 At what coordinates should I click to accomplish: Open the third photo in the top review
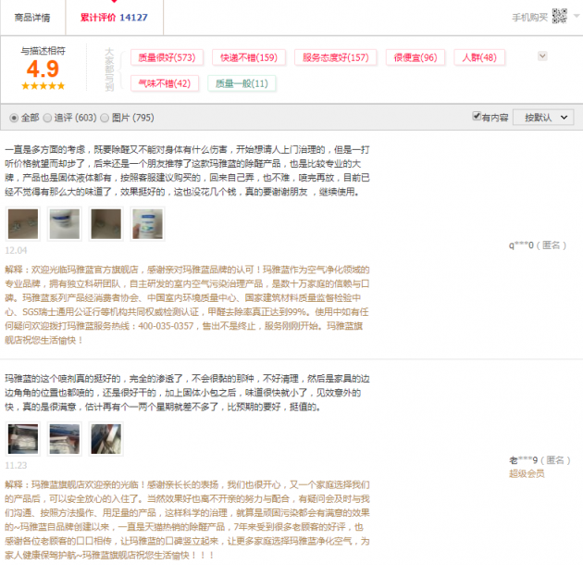pyautogui.click(x=105, y=223)
